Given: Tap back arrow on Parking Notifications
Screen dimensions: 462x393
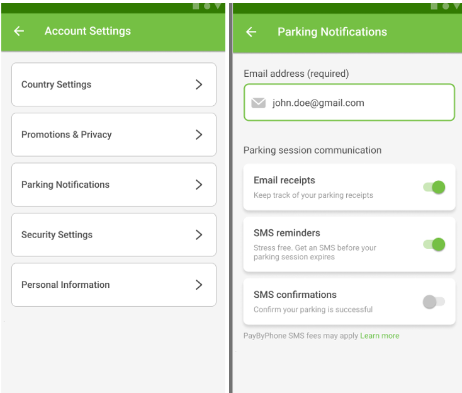Looking at the screenshot, I should 251,32.
